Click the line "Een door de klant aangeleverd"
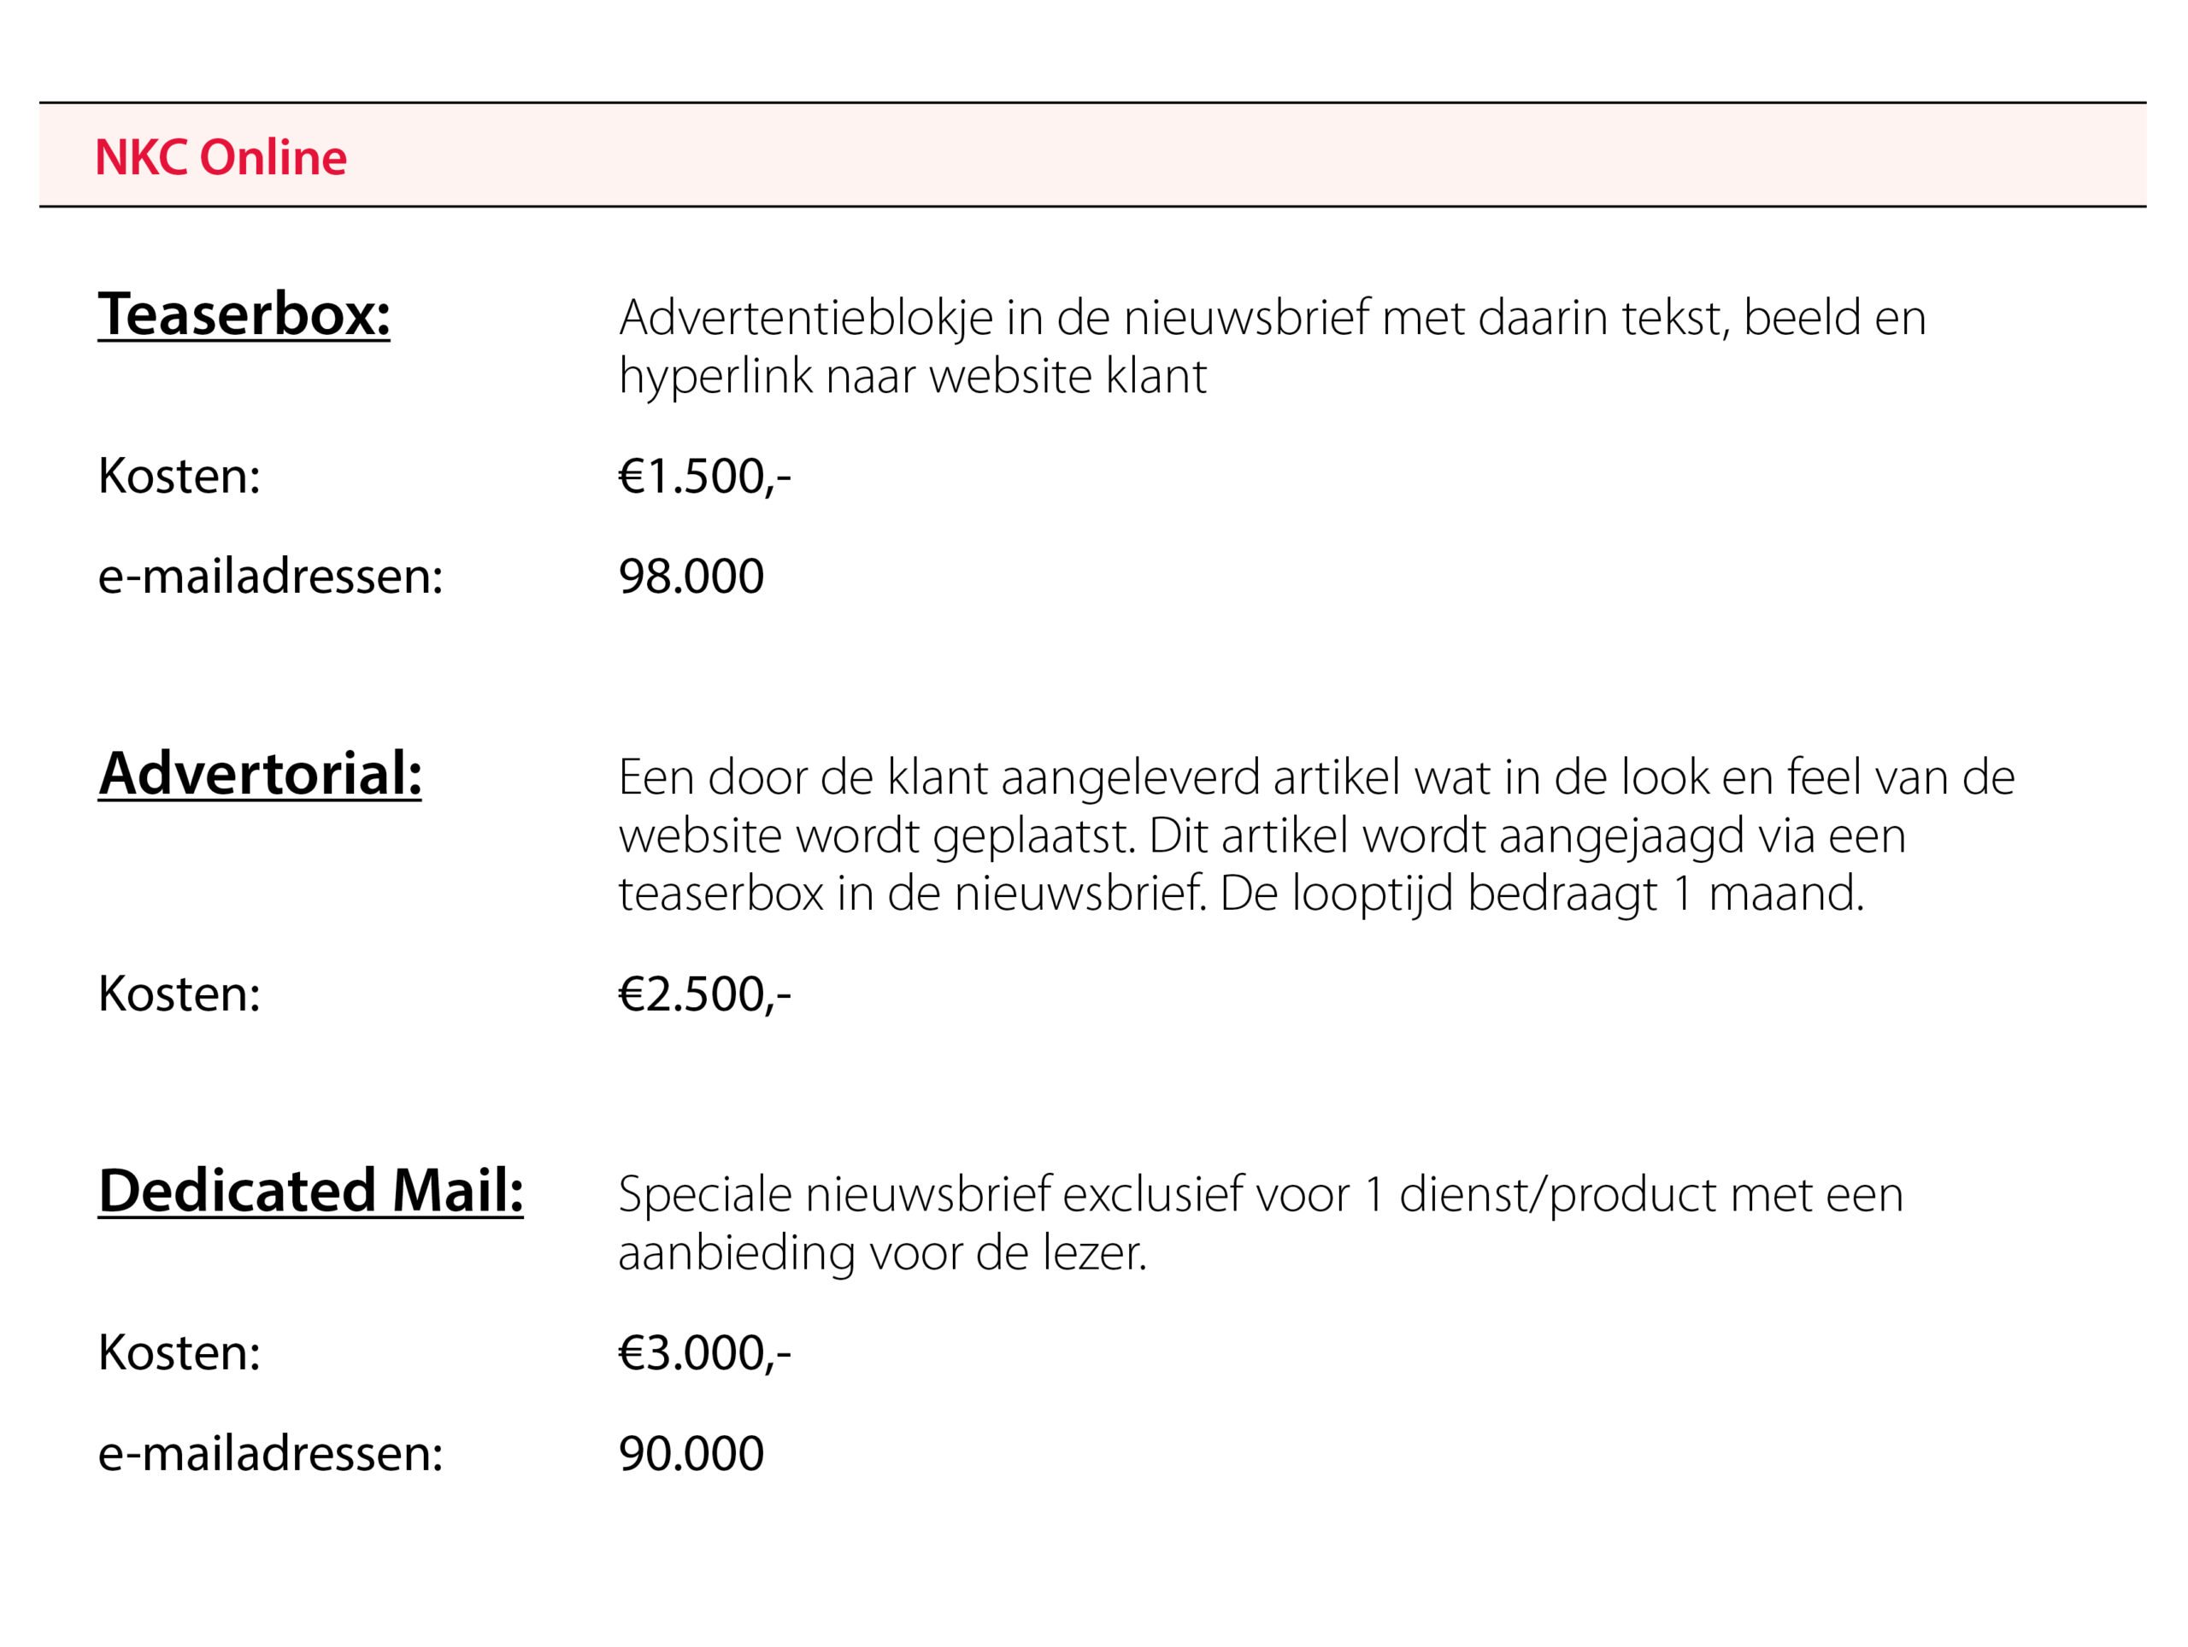The width and height of the screenshot is (2188, 1647). pyautogui.click(x=1315, y=777)
